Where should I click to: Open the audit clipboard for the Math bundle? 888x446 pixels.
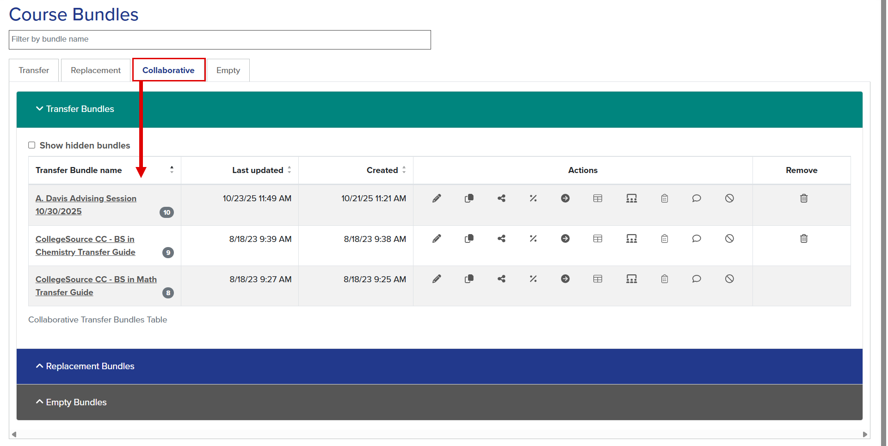[x=665, y=279]
